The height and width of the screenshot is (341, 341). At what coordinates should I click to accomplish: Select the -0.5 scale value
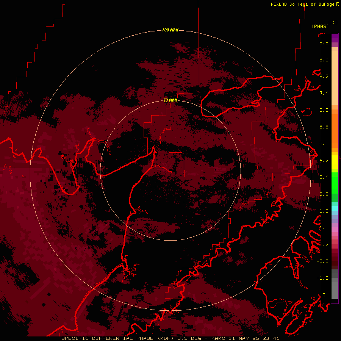(322, 261)
